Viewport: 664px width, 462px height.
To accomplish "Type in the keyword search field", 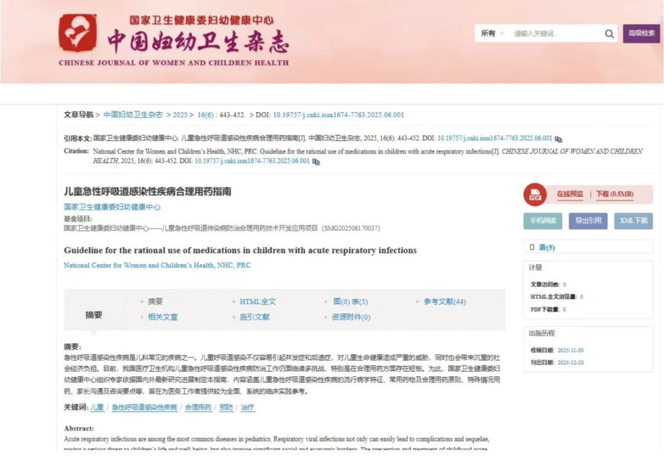I will click(554, 34).
